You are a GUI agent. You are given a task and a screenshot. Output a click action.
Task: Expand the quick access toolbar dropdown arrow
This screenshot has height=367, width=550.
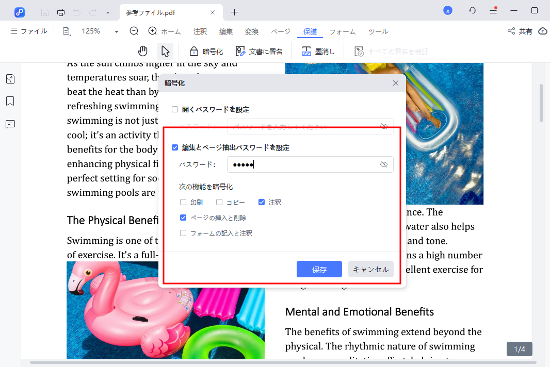point(107,12)
